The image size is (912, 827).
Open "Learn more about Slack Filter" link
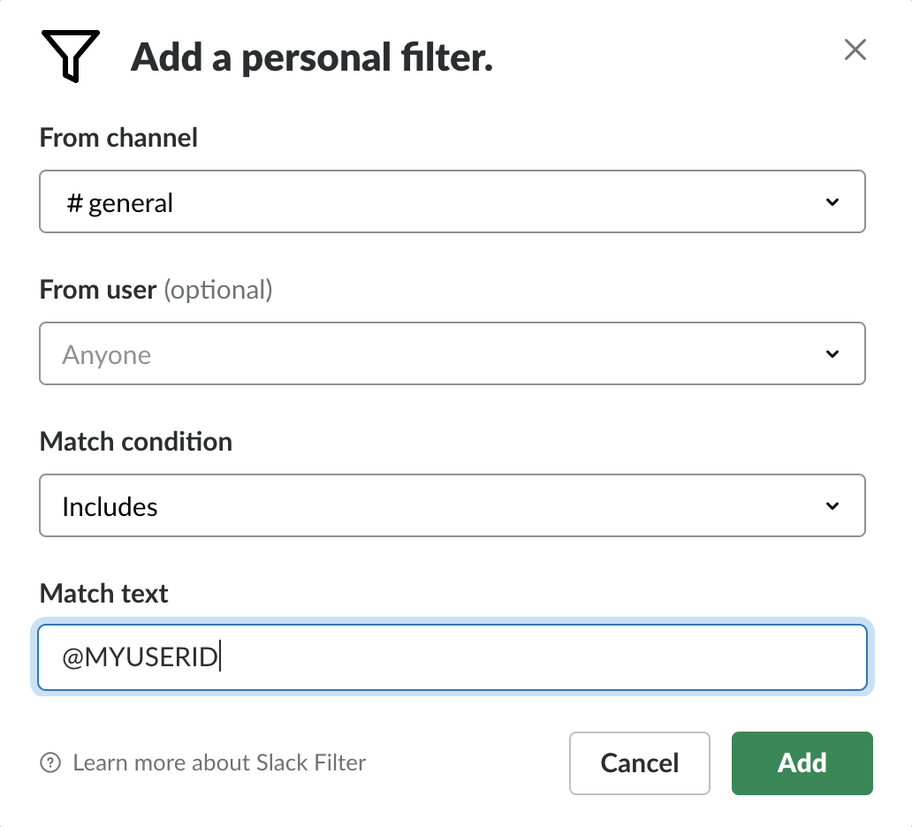pos(219,763)
